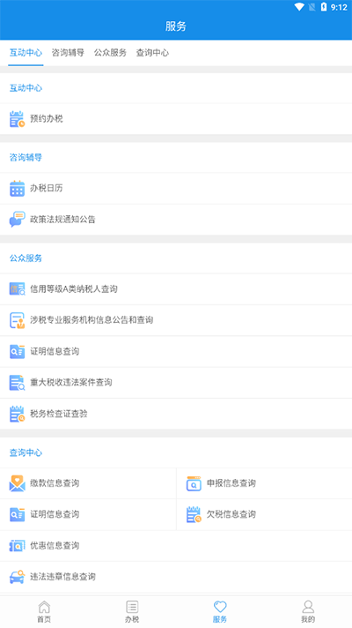Tap the 办税日历 calendar icon
Viewport: 352px width, 628px height.
(x=18, y=188)
